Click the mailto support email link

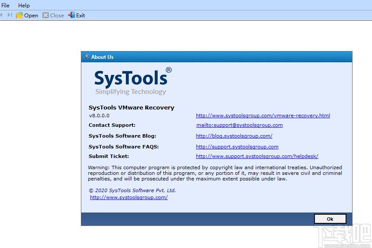coord(240,125)
